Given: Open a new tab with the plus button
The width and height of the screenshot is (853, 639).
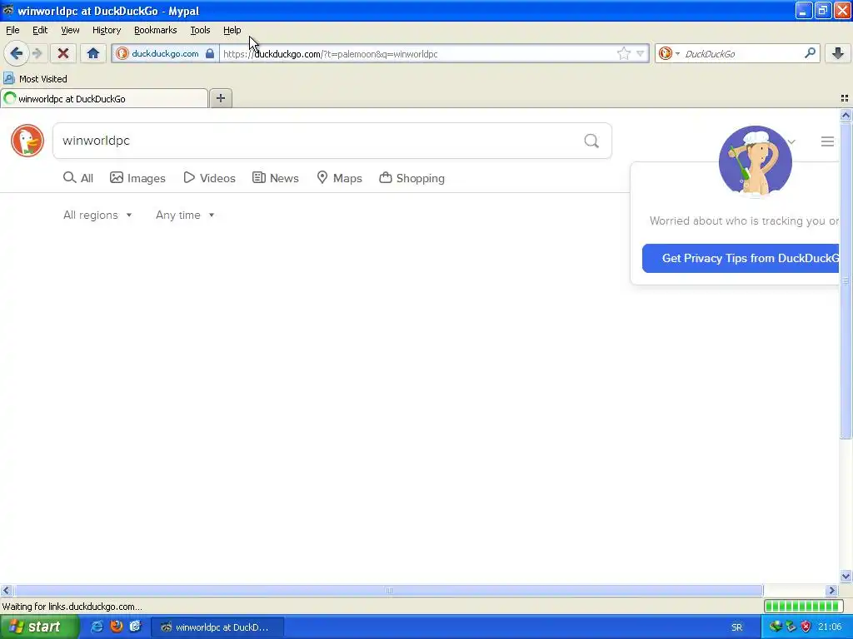Looking at the screenshot, I should [220, 98].
